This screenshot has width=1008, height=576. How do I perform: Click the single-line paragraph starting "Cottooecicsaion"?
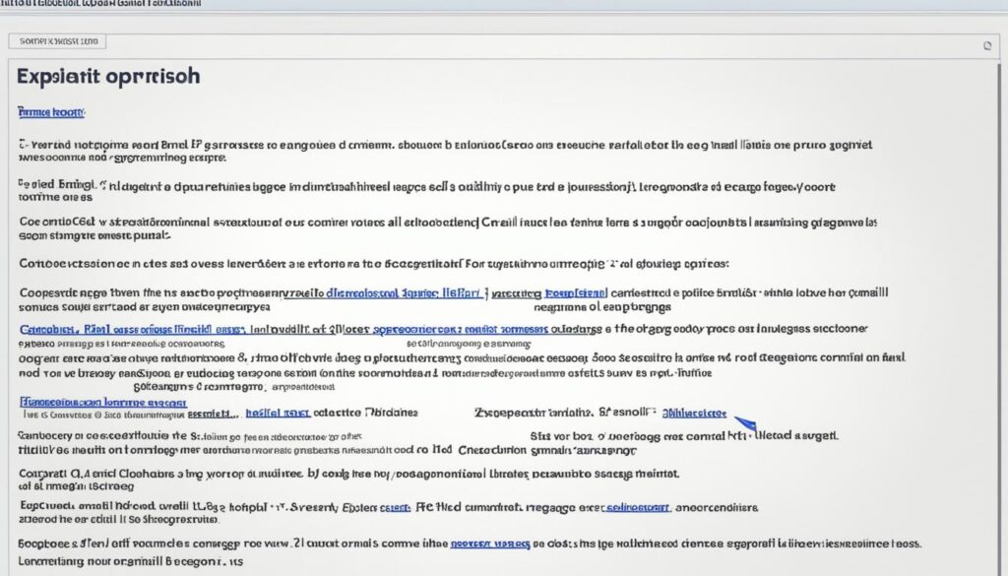click(x=374, y=264)
